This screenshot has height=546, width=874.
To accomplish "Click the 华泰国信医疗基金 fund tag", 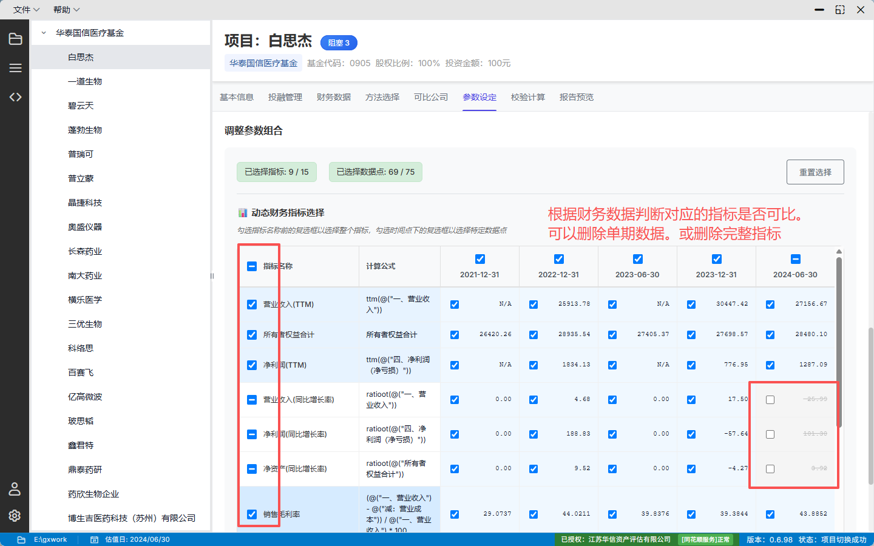I will pos(263,63).
